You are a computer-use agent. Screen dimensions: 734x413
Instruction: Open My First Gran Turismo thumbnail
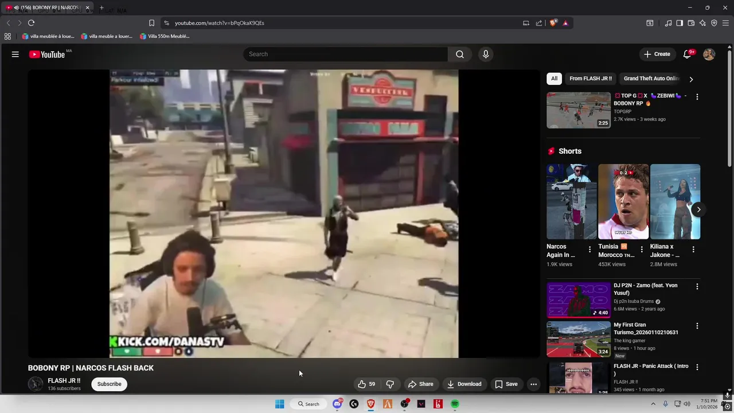(579, 340)
